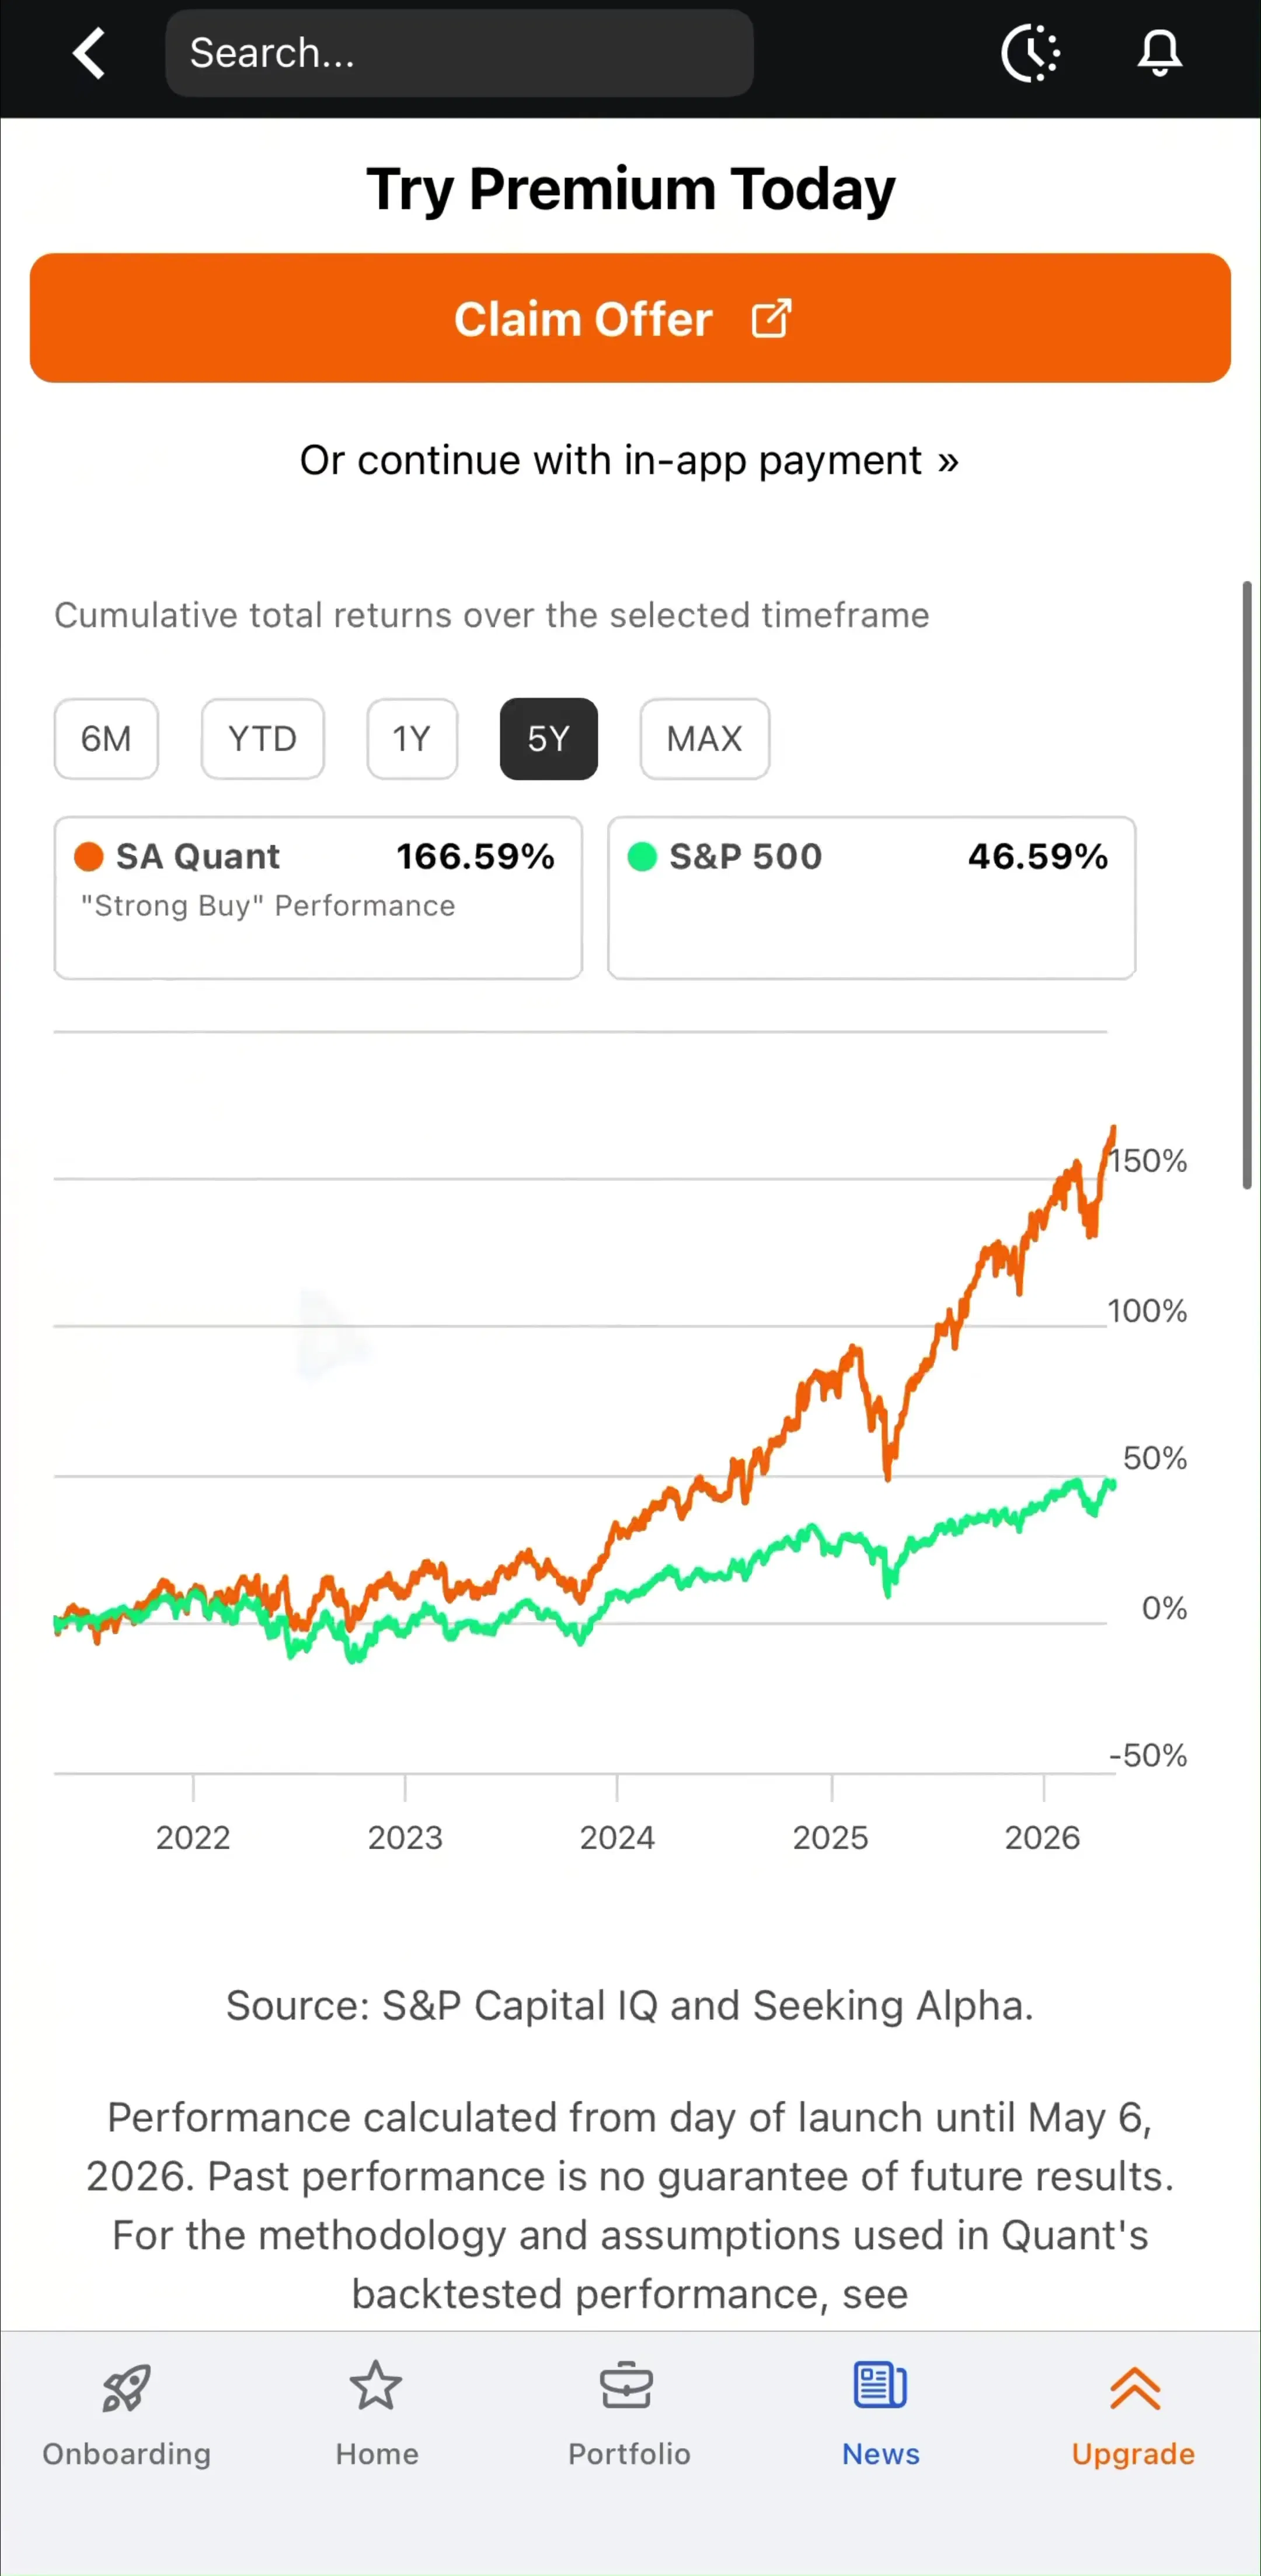Screen dimensions: 1261x2576
Task: Open News via the newspaper icon
Action: [880, 2386]
